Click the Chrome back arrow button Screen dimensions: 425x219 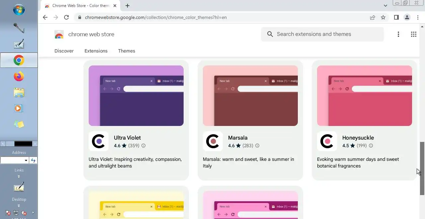pos(45,17)
